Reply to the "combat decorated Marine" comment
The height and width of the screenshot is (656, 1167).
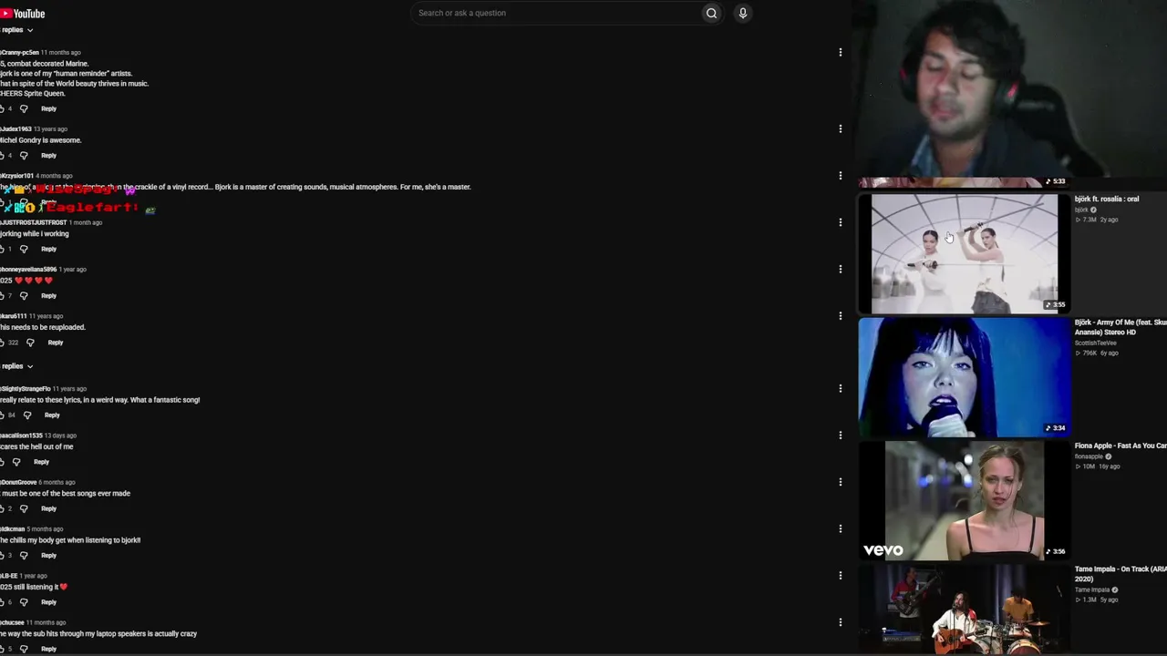tap(48, 108)
